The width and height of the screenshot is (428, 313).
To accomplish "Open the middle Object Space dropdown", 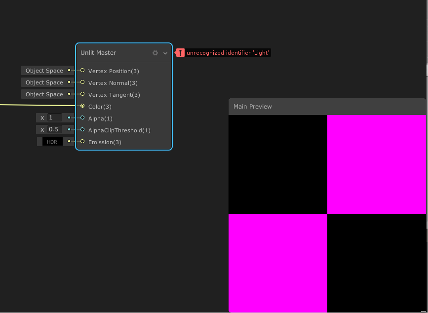I will pos(43,82).
